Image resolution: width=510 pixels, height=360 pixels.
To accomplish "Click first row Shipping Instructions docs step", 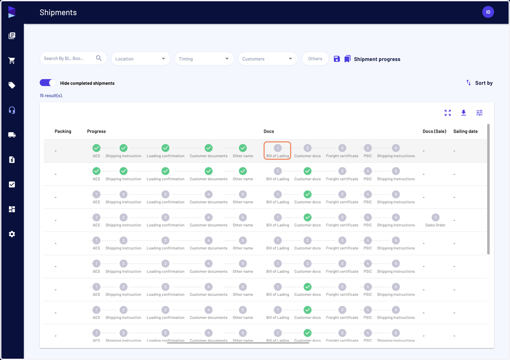I will (396, 148).
